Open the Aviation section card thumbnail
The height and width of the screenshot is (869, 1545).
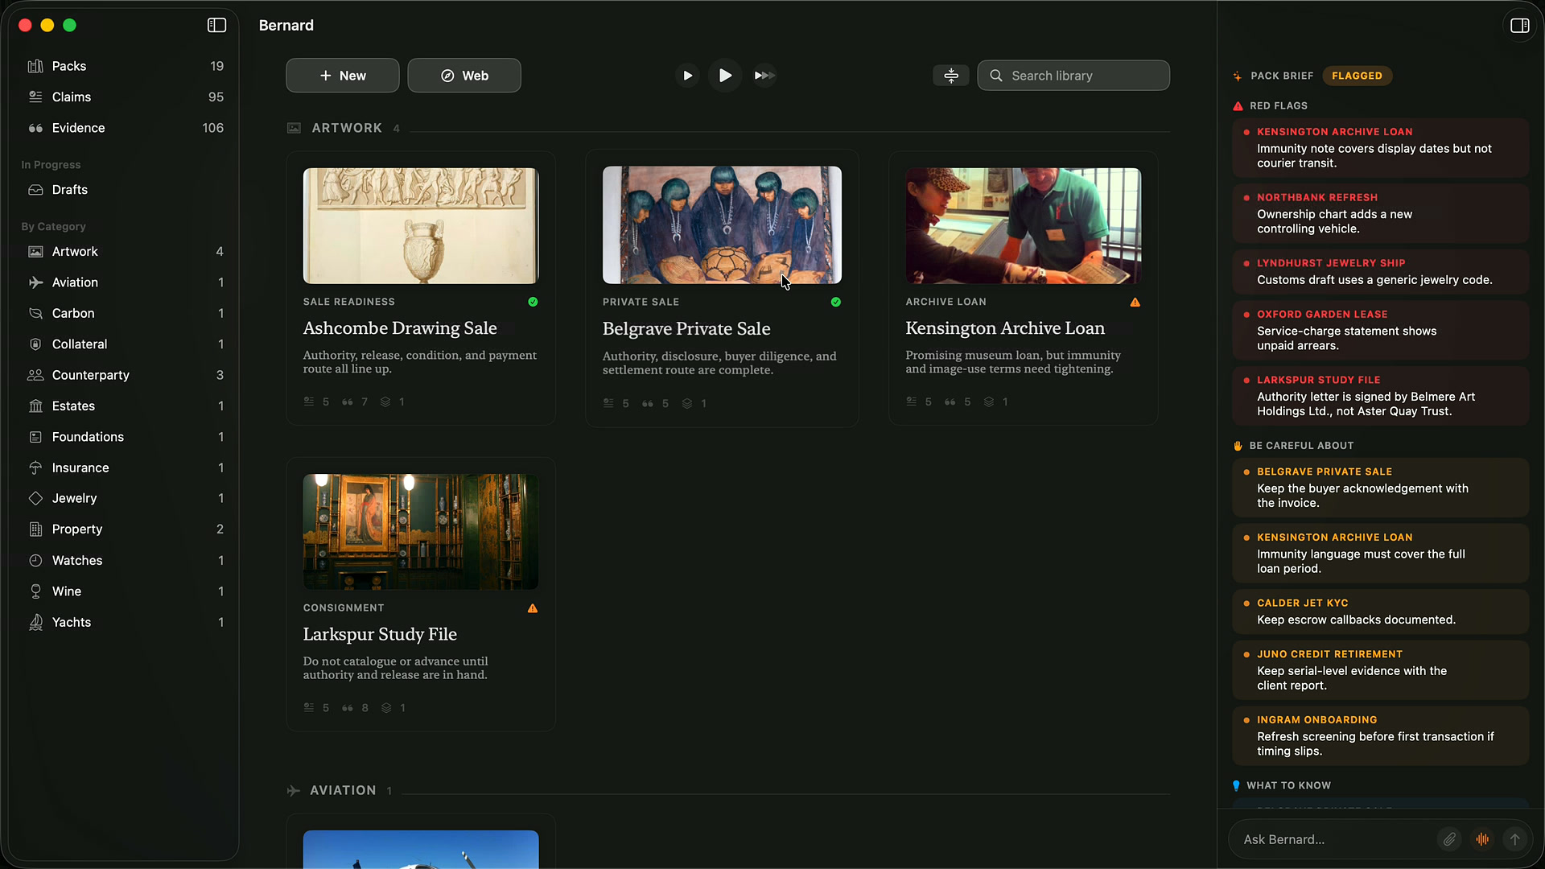click(421, 849)
